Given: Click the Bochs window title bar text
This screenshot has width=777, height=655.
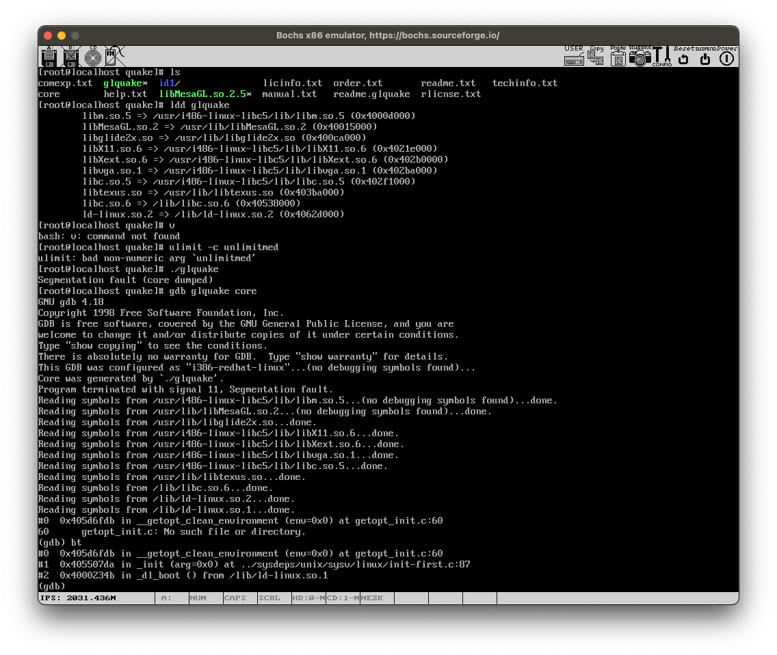Looking at the screenshot, I should [388, 36].
